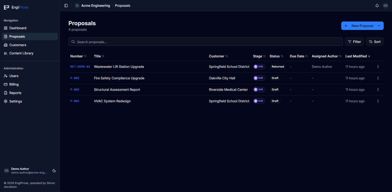Open row actions for P-002
392x192 pixels.
378,90
